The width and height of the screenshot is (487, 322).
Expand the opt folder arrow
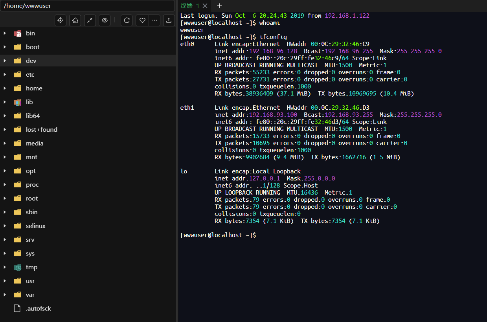coord(5,171)
